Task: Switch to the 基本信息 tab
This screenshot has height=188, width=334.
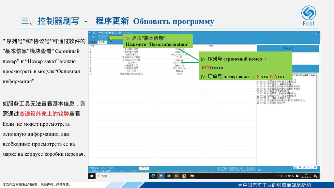Action: tap(102, 42)
